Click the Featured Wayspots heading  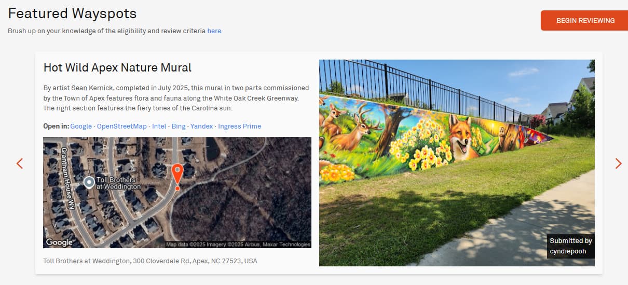[x=72, y=13]
